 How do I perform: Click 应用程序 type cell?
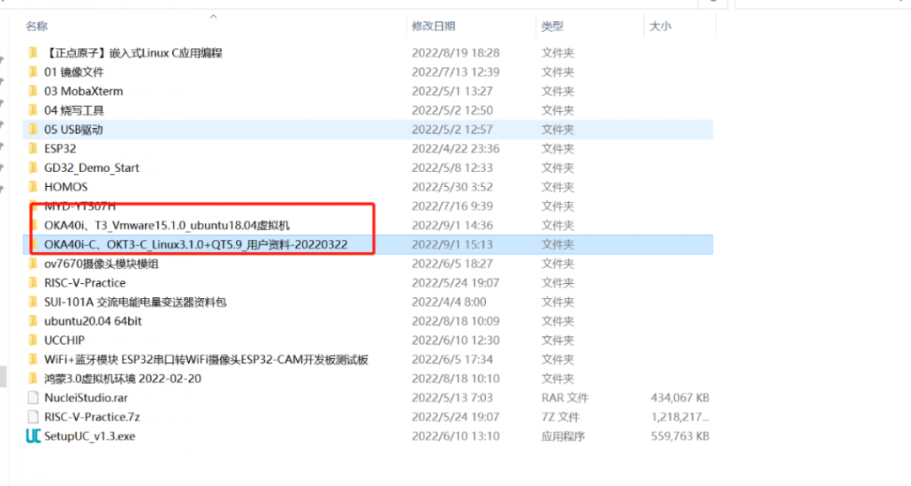pyautogui.click(x=563, y=436)
